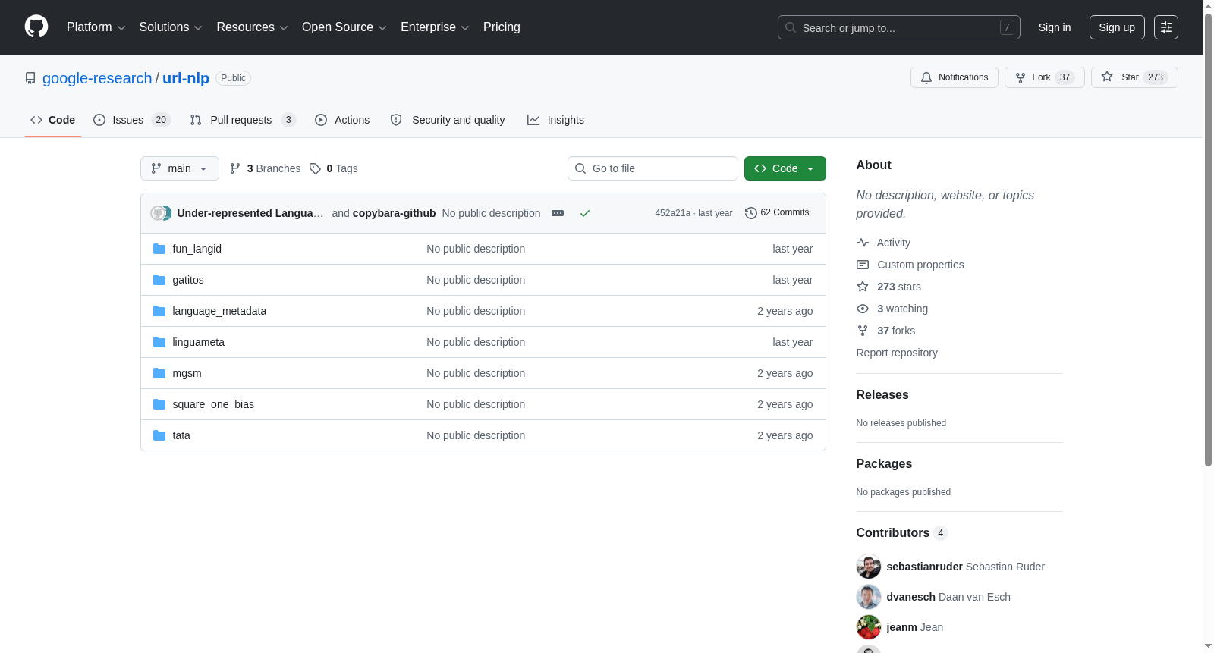Click the watching eye icon
Viewport: 1214px width, 653px height.
point(863,309)
